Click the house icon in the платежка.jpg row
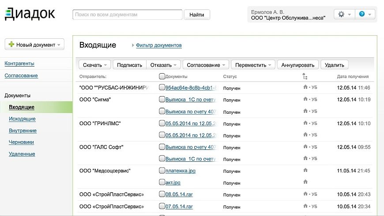This screenshot has width=384, height=216. click(x=305, y=170)
